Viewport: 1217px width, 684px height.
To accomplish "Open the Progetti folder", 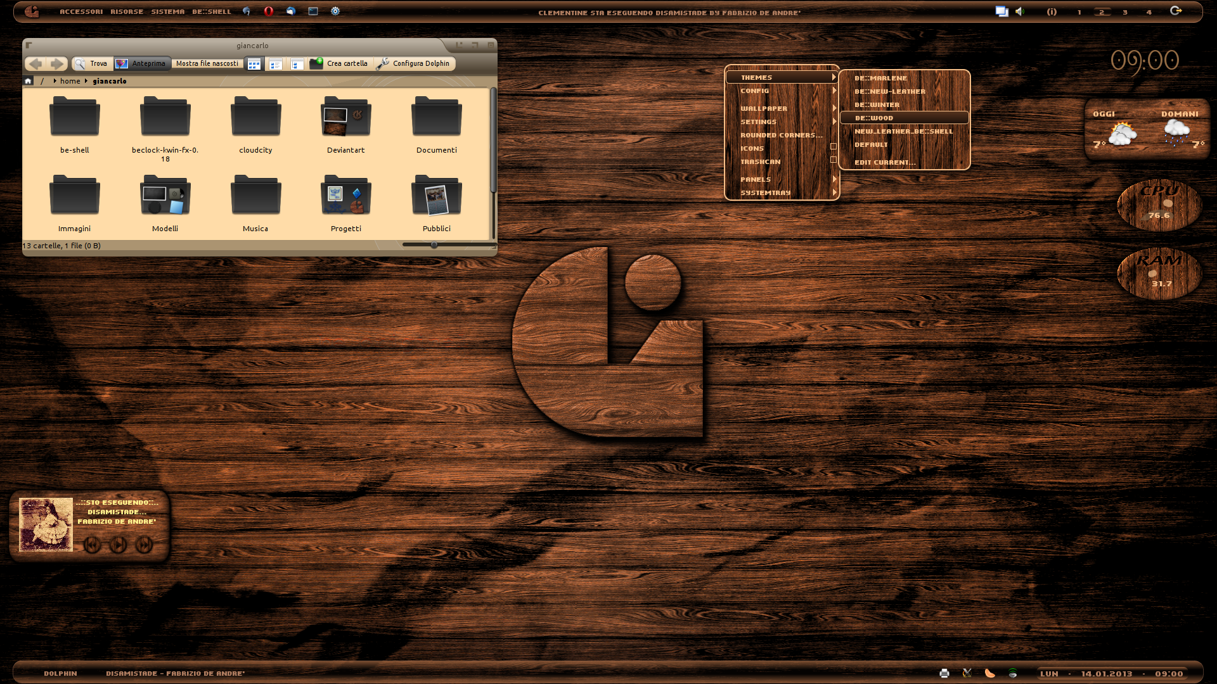I will point(346,203).
